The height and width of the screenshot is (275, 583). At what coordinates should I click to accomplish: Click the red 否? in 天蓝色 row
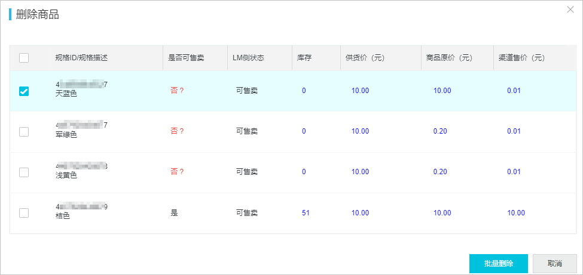[x=178, y=91]
